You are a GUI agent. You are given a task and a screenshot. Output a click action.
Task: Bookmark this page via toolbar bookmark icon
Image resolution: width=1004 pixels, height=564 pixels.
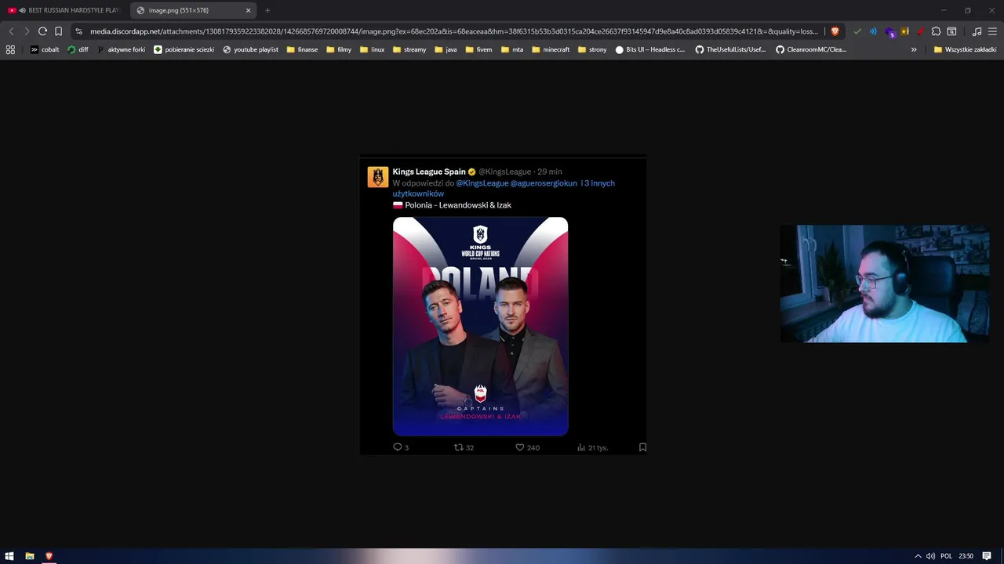point(58,31)
